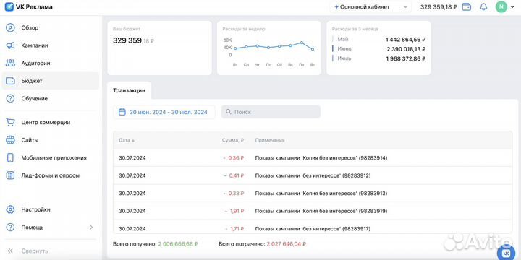This screenshot has width=521, height=260.
Task: Click the VK Реклама logo
Action: click(28, 6)
